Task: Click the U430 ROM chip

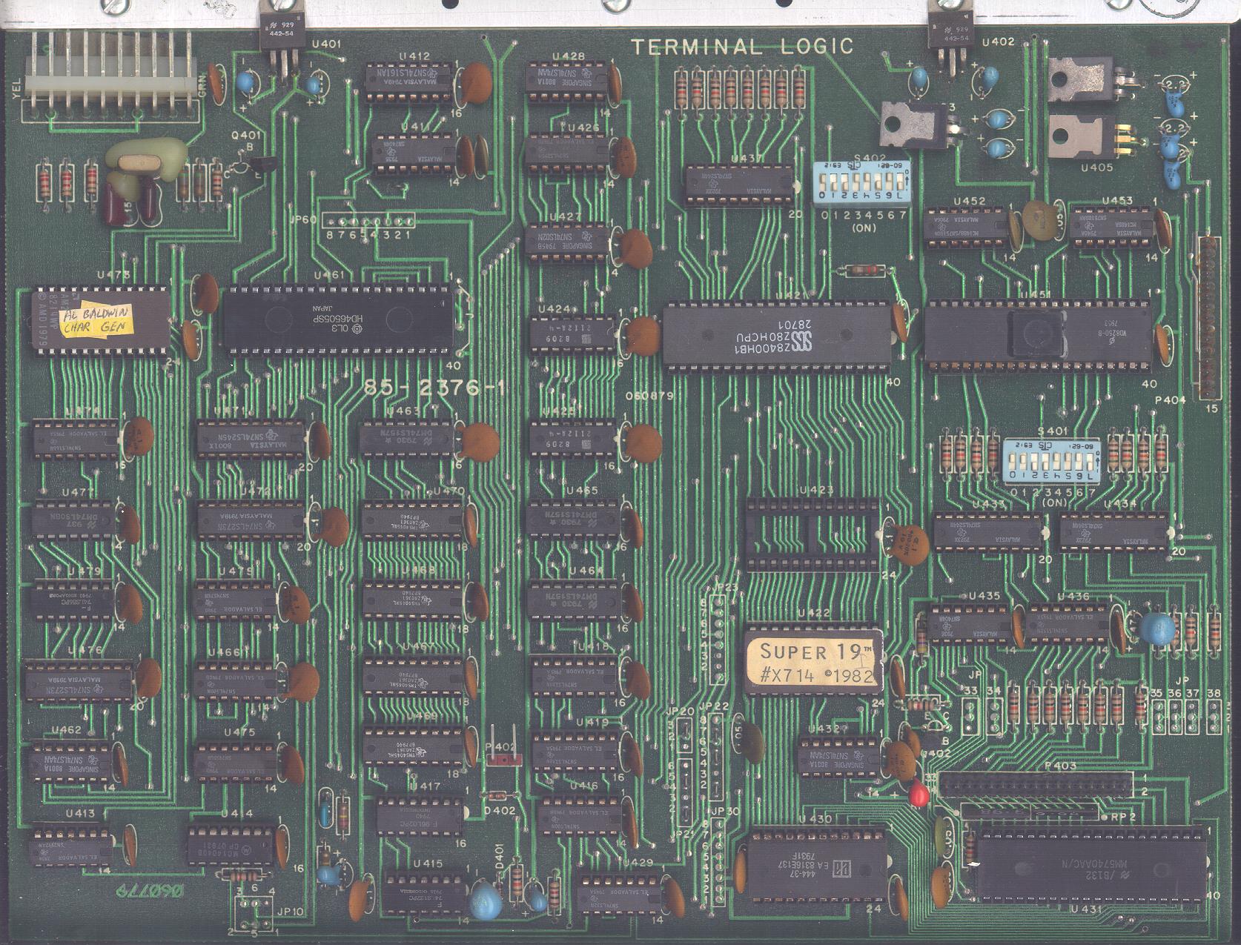Action: [x=817, y=863]
